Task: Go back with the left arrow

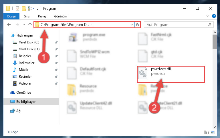Action: click(x=9, y=25)
